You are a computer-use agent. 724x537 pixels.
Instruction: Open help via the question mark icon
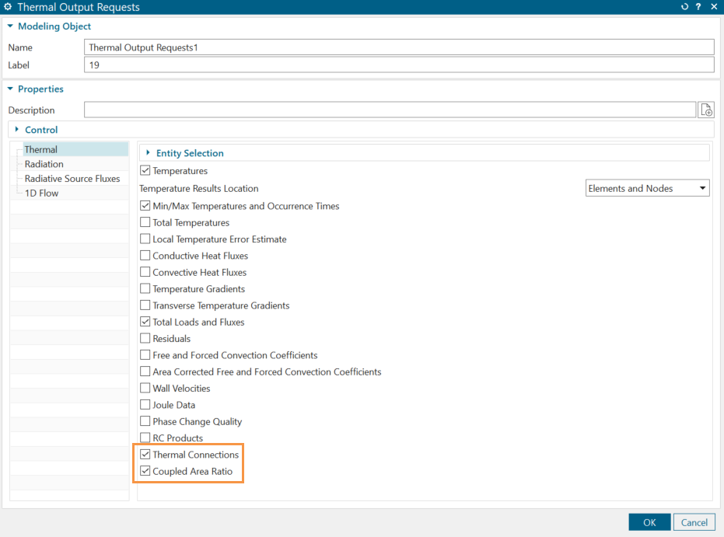click(698, 7)
